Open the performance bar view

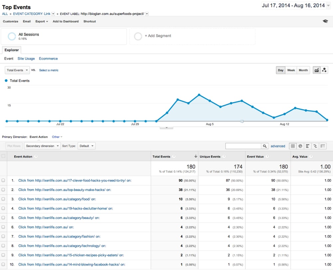pyautogui.click(x=308, y=146)
